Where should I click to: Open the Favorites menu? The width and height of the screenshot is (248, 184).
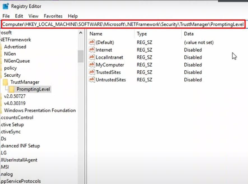pyautogui.click(x=53, y=16)
